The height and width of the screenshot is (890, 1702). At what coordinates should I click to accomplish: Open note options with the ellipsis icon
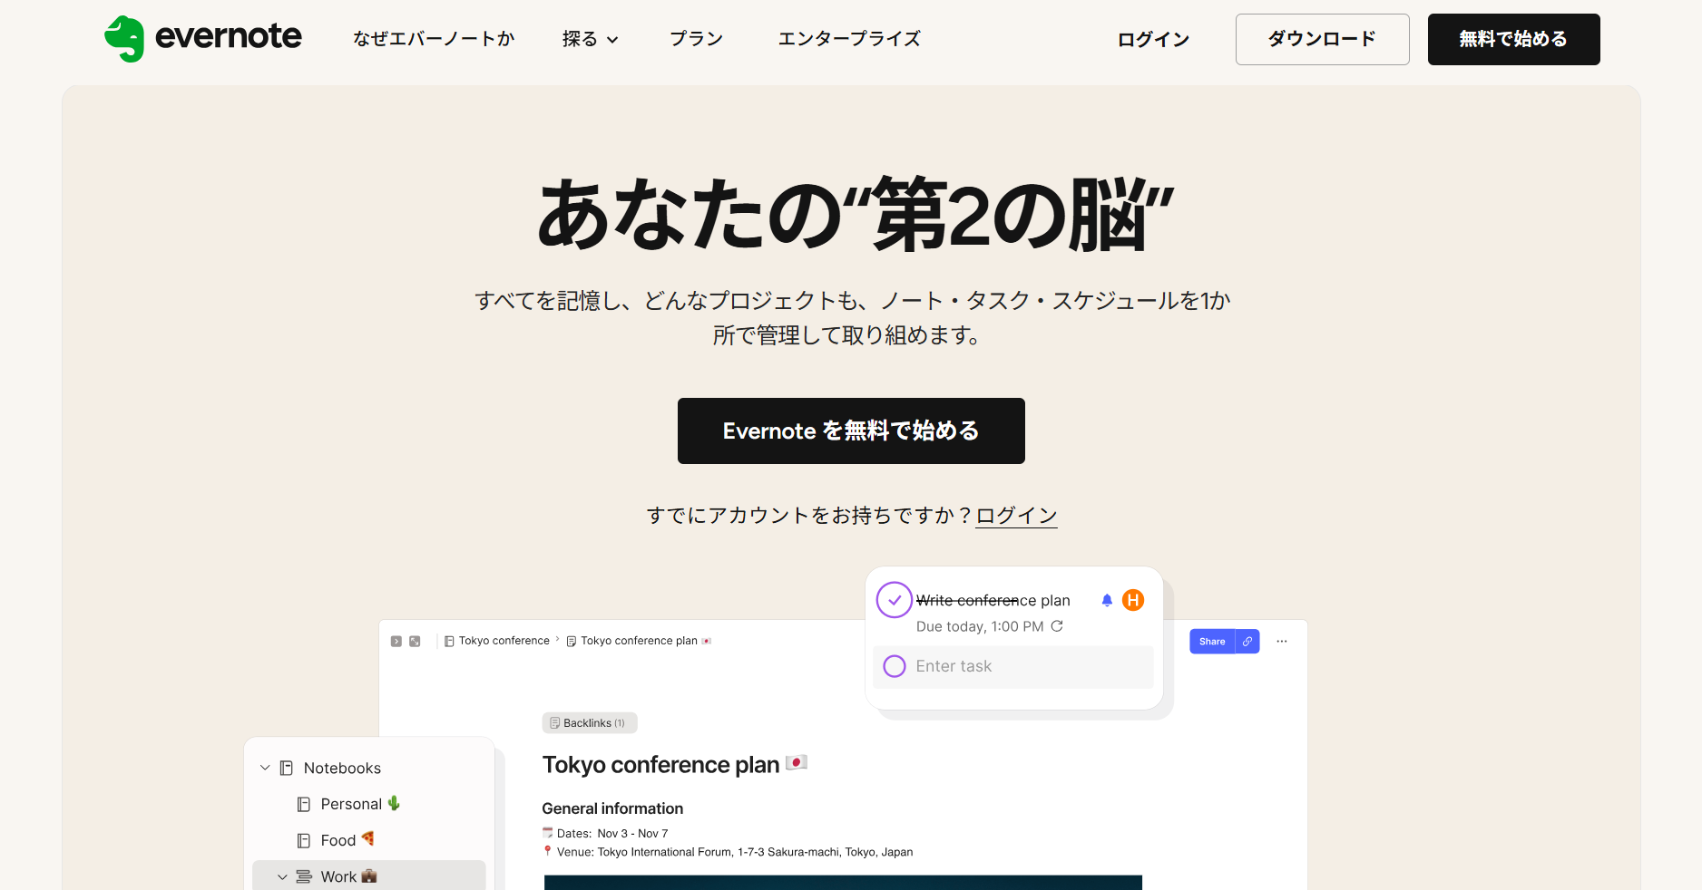[1282, 641]
